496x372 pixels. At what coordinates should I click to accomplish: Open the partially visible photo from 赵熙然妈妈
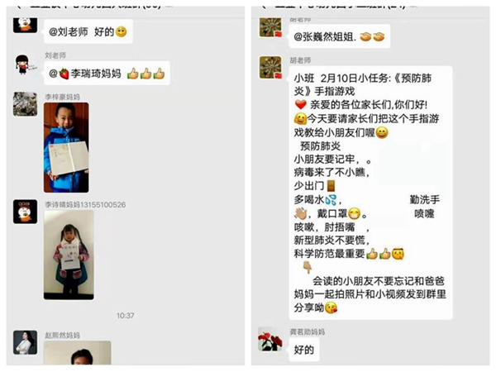(78, 352)
